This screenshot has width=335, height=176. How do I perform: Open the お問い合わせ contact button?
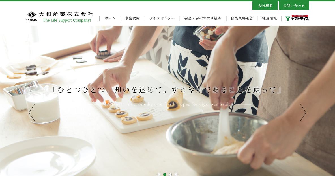point(294,6)
